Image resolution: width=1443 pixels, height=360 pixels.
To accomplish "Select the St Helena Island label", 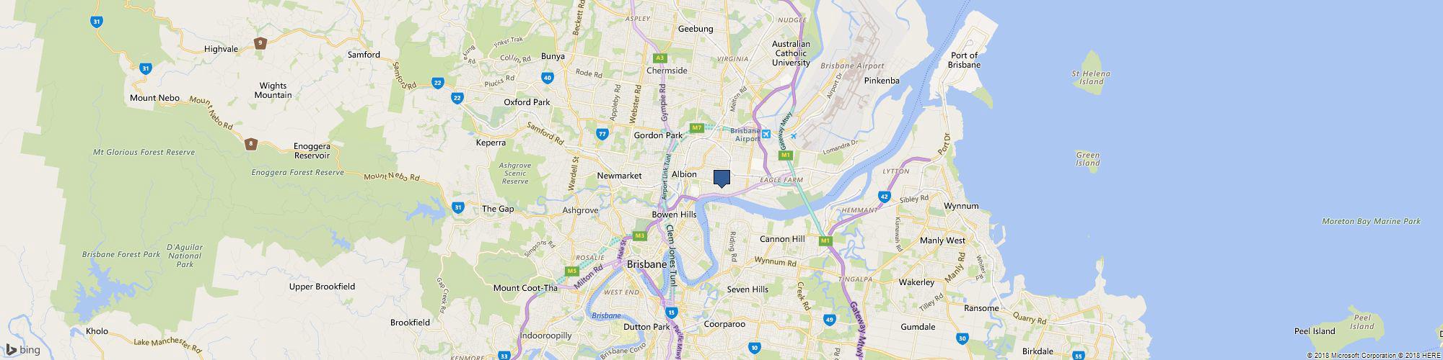I will pyautogui.click(x=1091, y=77).
